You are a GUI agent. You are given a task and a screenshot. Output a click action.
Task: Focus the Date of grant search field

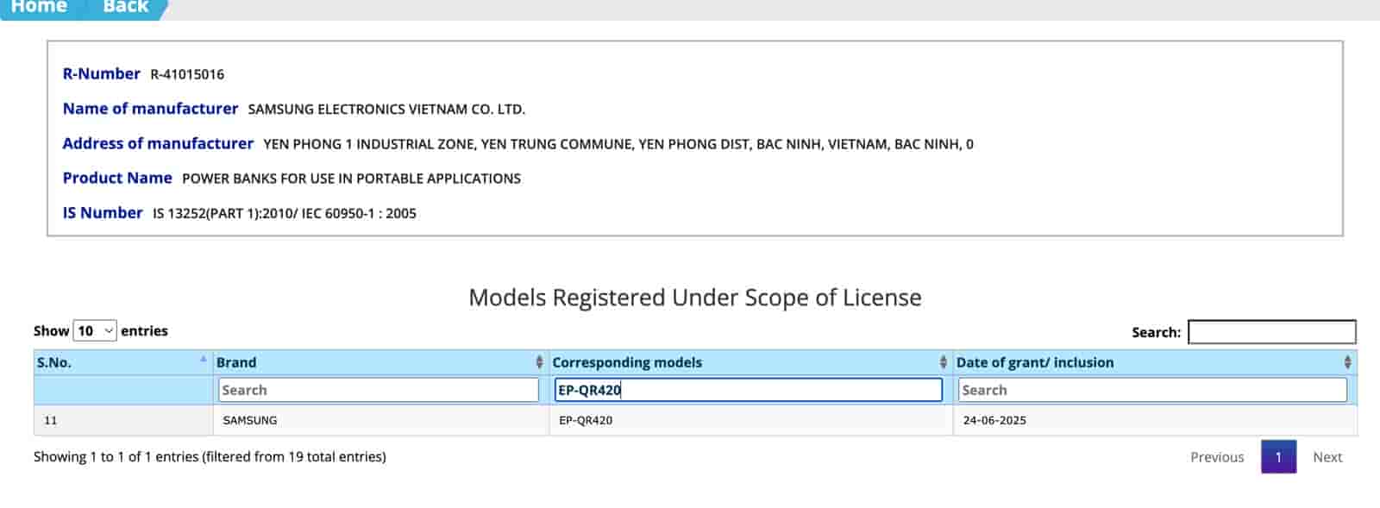(1151, 390)
